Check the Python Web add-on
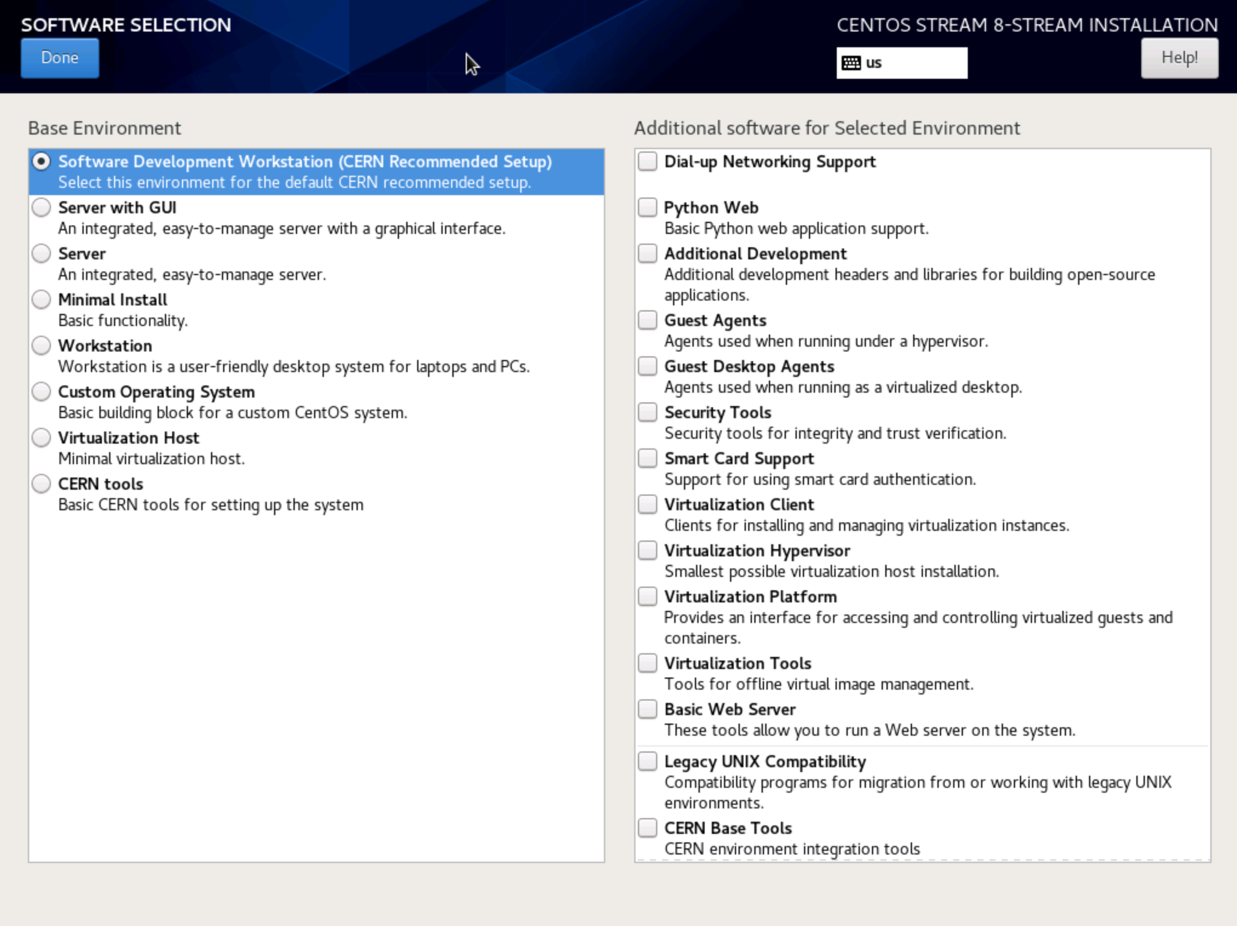Viewport: 1237px width, 926px height. coord(648,208)
